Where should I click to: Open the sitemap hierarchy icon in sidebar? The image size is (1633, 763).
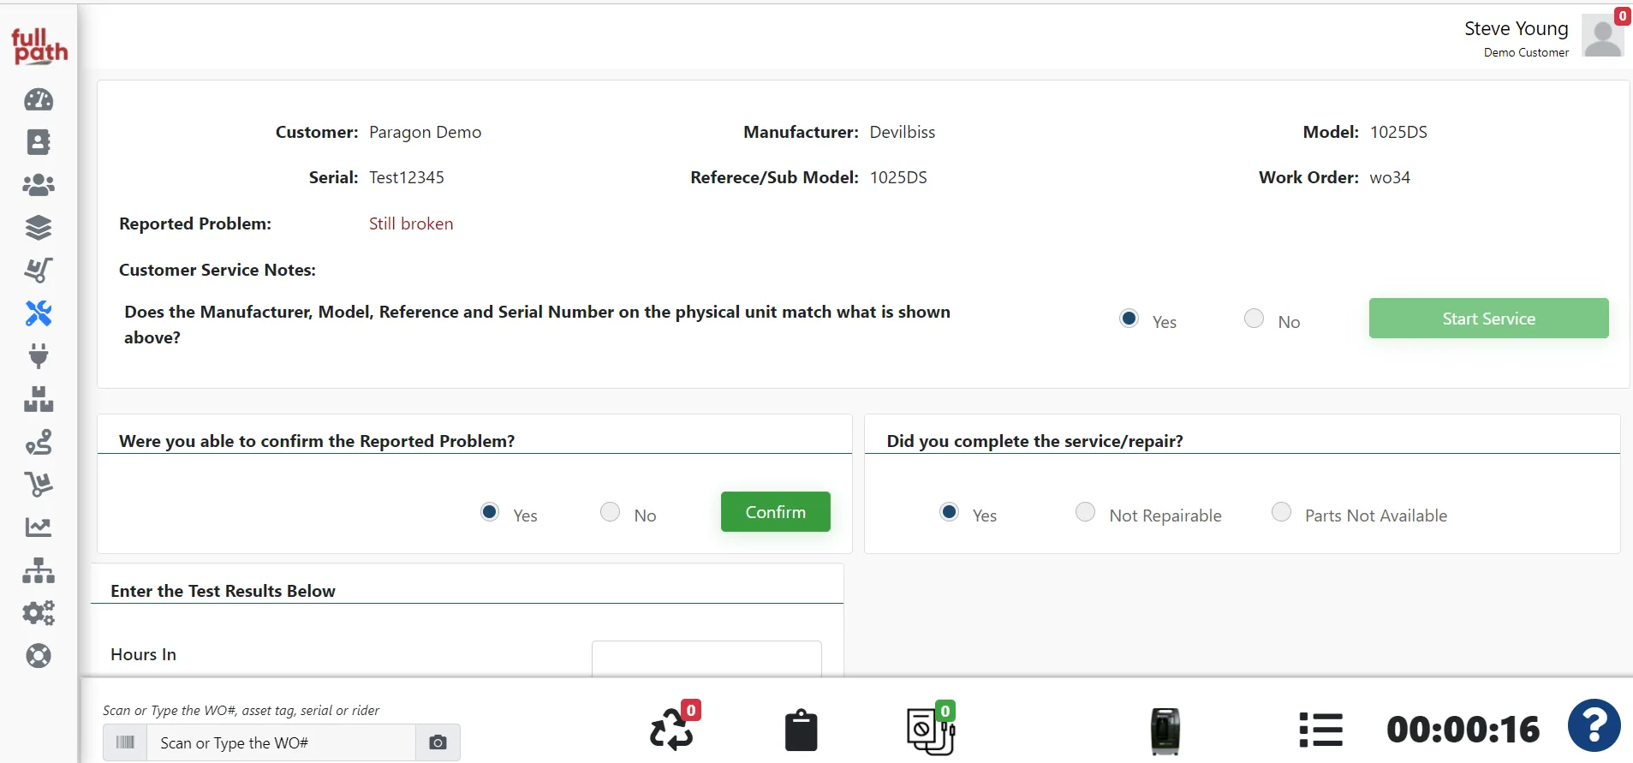pyautogui.click(x=39, y=570)
